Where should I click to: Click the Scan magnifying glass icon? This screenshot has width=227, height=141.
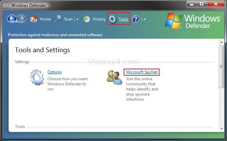[x=58, y=19]
